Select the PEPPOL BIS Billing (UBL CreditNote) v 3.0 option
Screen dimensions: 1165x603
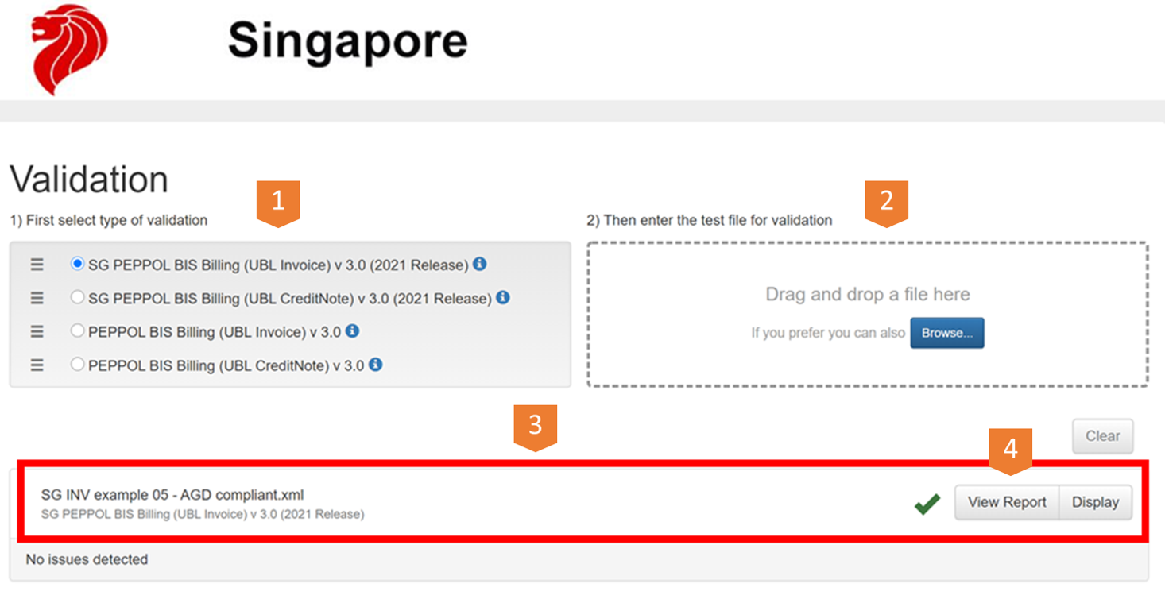pos(77,365)
